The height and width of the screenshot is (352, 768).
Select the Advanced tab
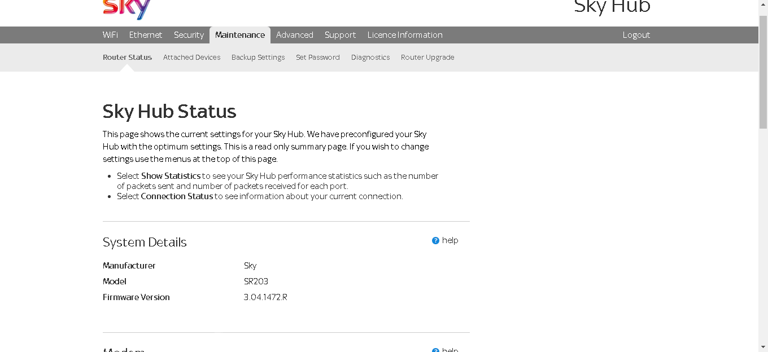295,35
